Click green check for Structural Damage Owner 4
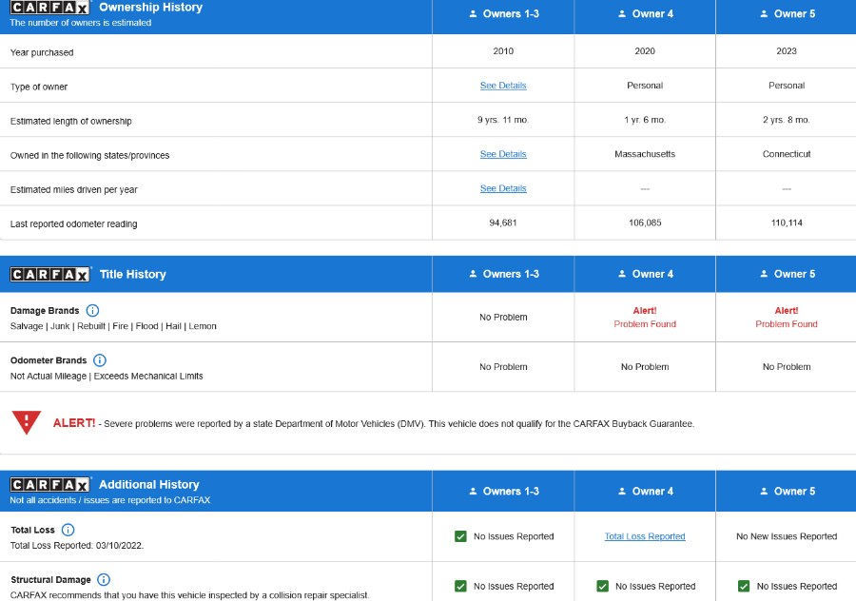This screenshot has width=856, height=601. (603, 587)
